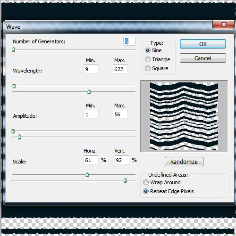236x236 pixels.
Task: Click the wave effect preview thumbnail
Action: pos(184,116)
